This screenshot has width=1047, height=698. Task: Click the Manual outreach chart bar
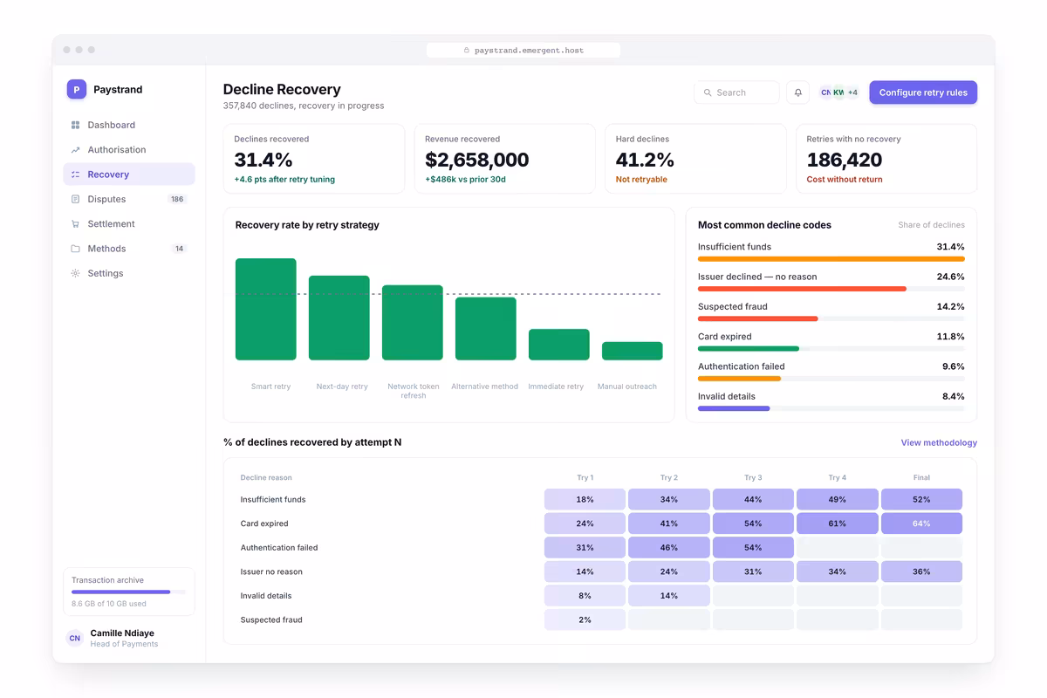[633, 351]
